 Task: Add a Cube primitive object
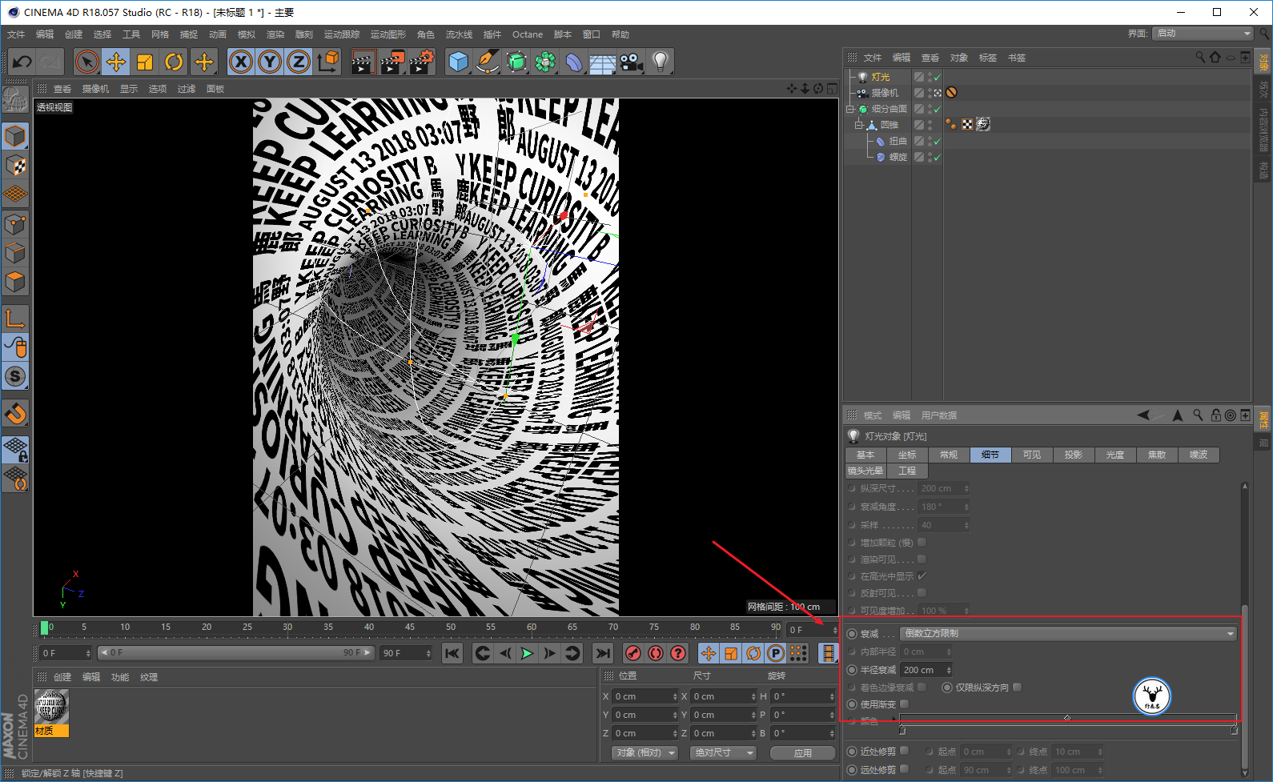[x=459, y=62]
